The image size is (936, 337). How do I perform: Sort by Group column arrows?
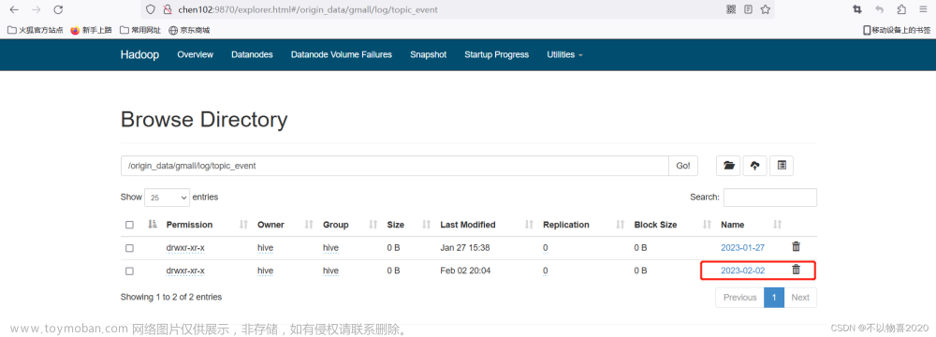(373, 225)
